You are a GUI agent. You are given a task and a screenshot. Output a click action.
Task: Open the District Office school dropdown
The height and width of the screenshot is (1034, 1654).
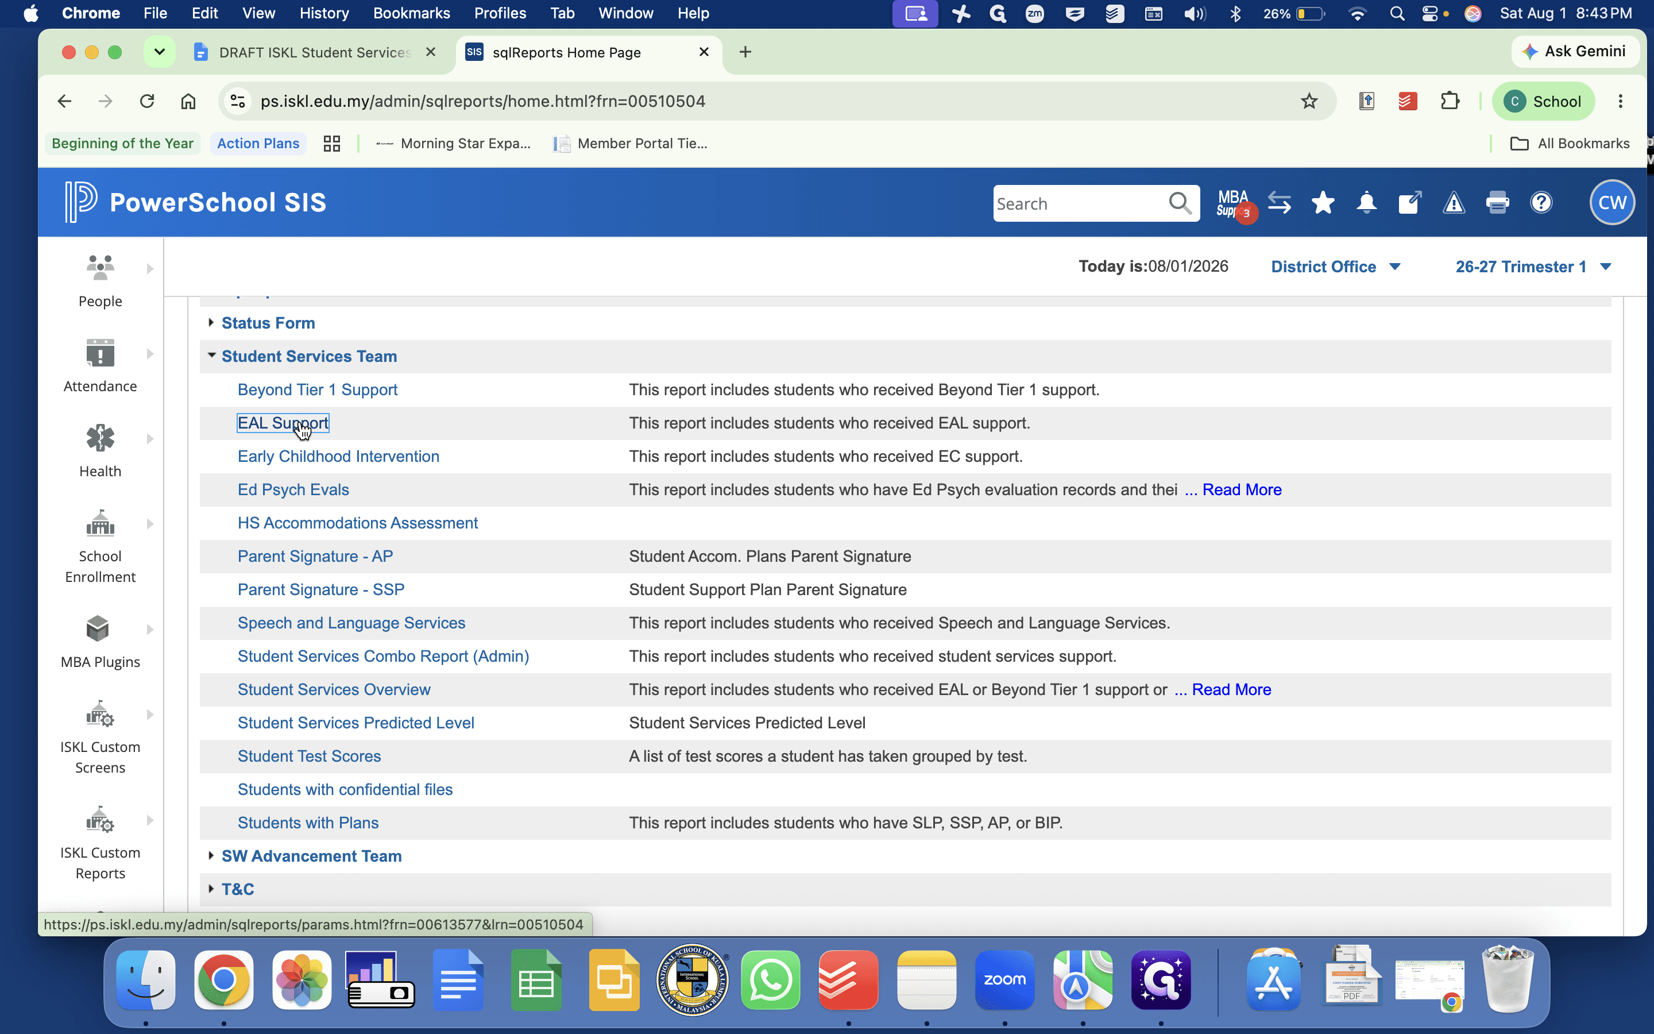1335,267
